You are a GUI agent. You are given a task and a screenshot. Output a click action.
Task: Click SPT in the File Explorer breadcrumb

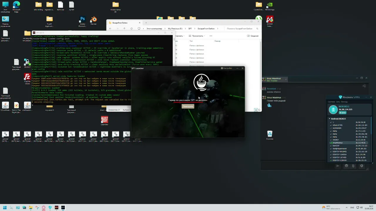point(190,29)
